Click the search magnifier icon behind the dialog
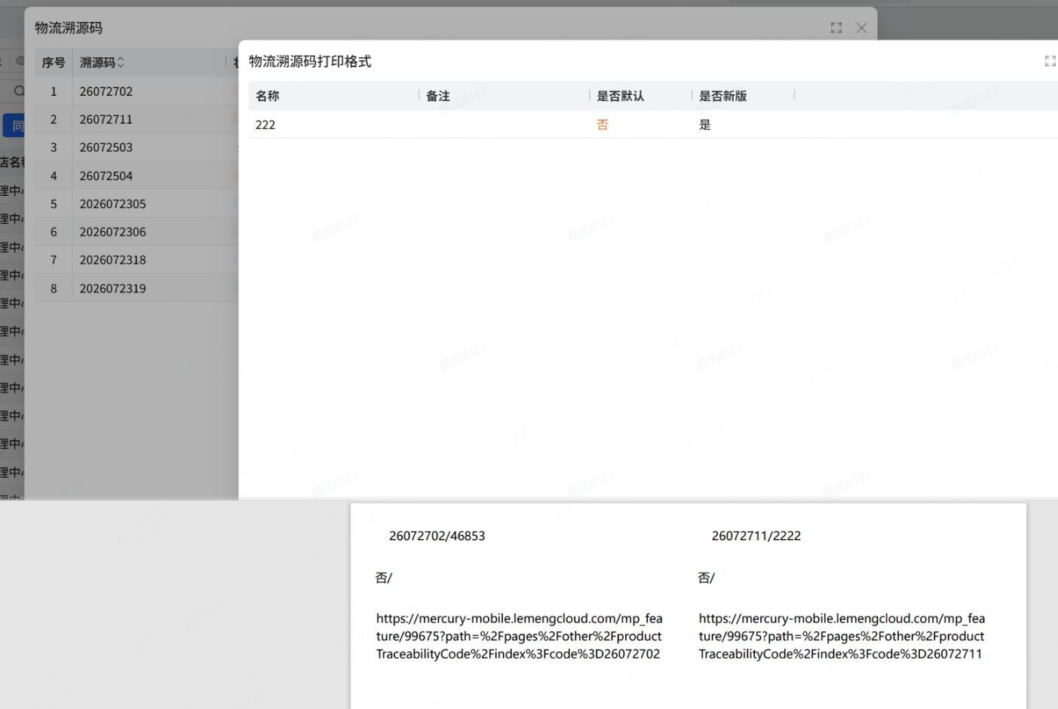Screen dimensions: 1058x709 19,91
